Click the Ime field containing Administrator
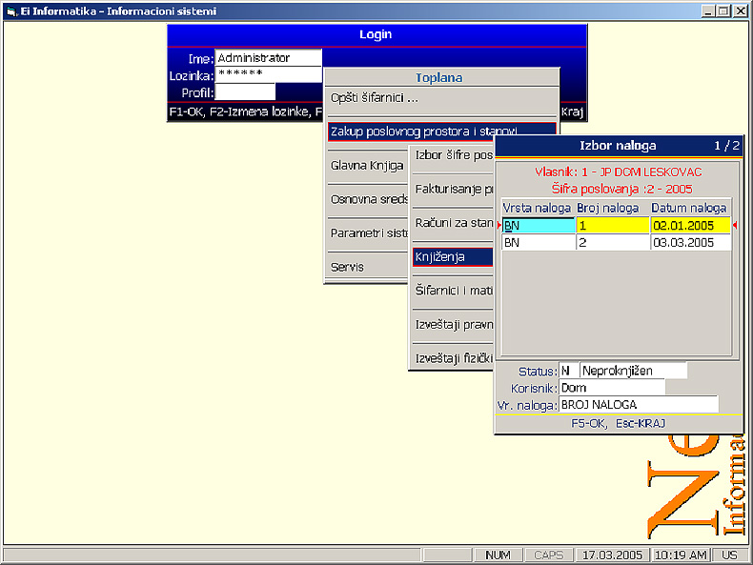Screen dimensions: 753x565 (x=268, y=58)
